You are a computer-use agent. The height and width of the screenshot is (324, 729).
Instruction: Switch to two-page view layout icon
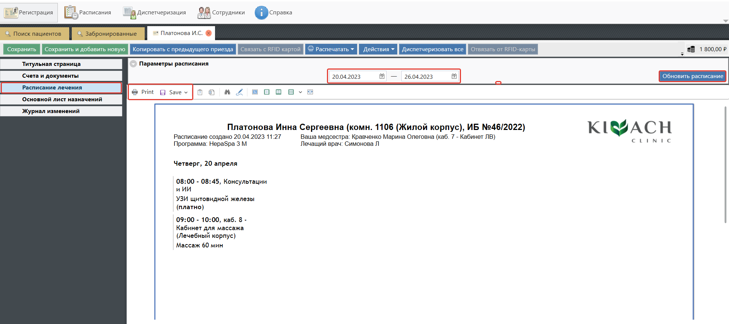(279, 92)
